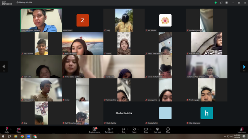Select the Reza Islamie video tile
The height and width of the screenshot is (139, 248).
pos(41,44)
